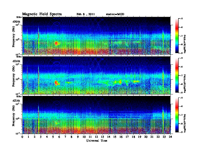Click hour "24" on the Universal Time axis
Viewport: 203px width, 157px height.
point(170,137)
